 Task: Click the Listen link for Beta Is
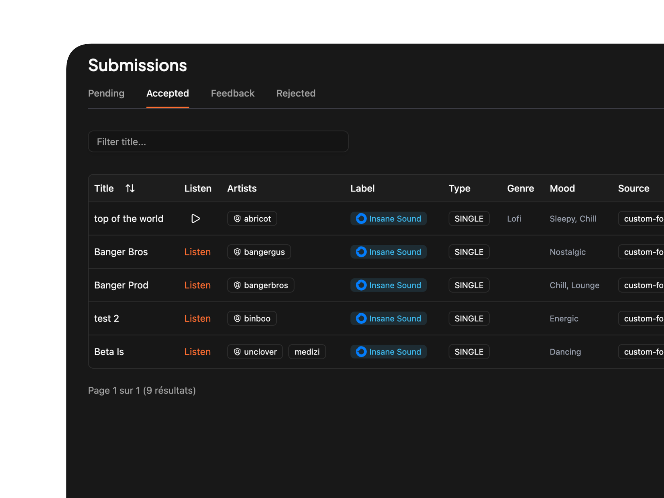tap(197, 352)
